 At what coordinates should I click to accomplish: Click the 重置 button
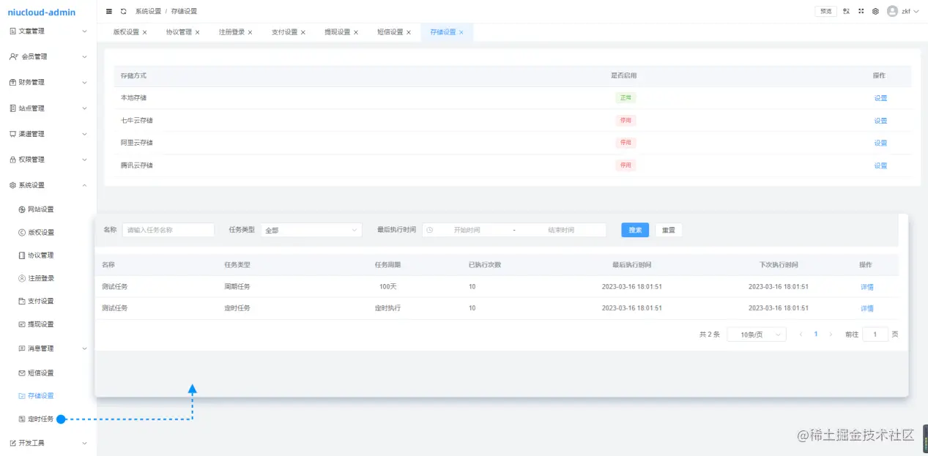point(668,230)
